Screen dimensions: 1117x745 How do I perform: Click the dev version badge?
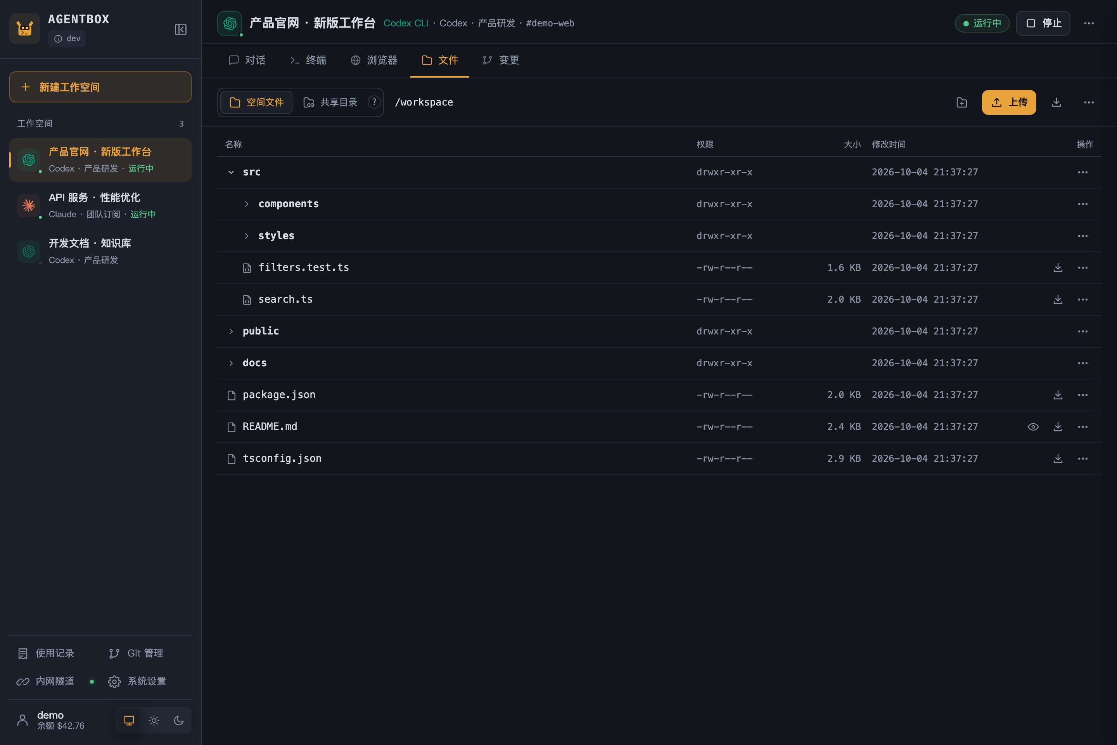coord(67,38)
